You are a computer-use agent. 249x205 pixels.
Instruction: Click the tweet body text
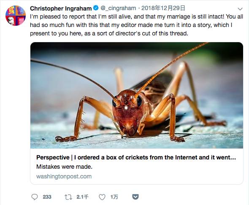136,25
